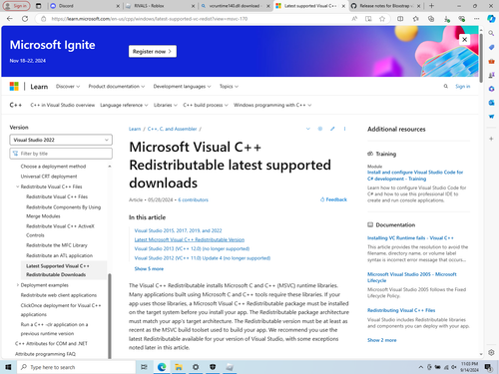Viewport: 499px width, 374px height.
Task: Open browser Collections
Action: (x=431, y=19)
